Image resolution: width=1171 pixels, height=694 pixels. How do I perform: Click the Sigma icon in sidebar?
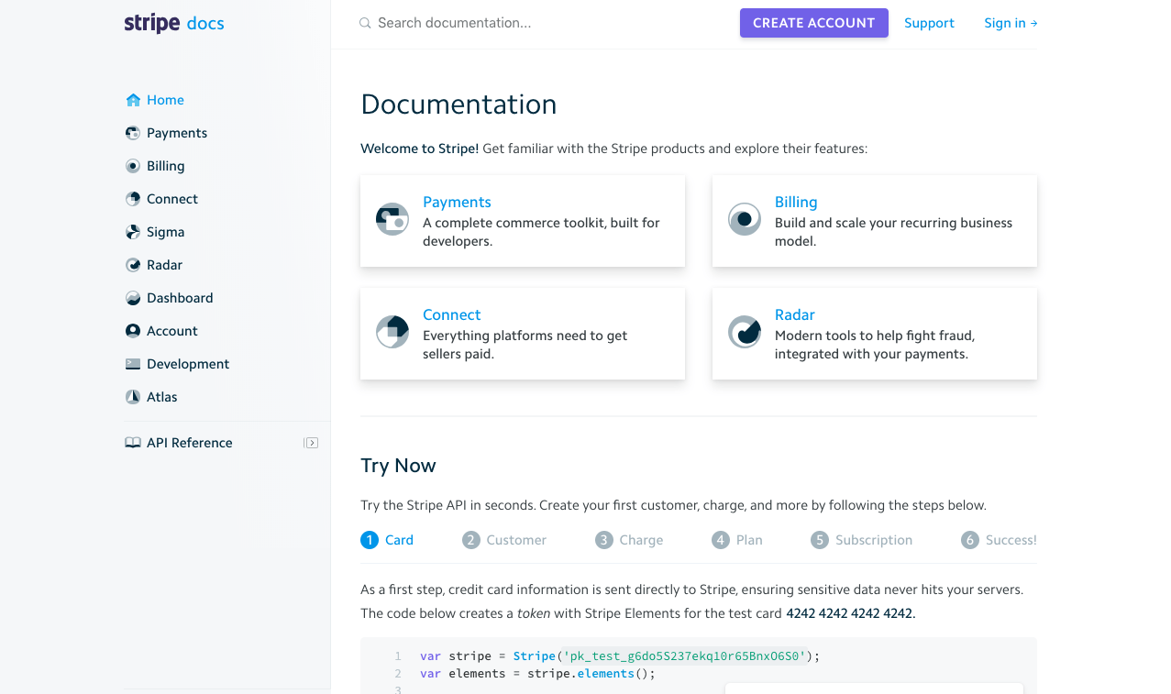(133, 232)
